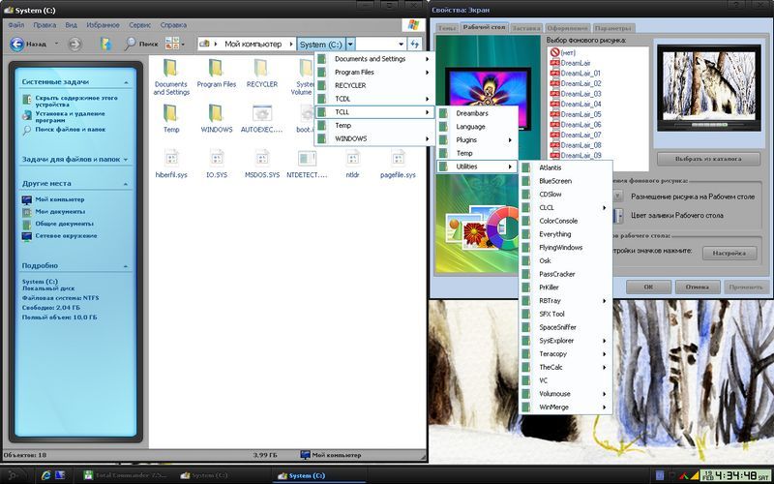The width and height of the screenshot is (774, 484).
Task: Click the Search (Поиск) magnifier icon
Action: (131, 44)
